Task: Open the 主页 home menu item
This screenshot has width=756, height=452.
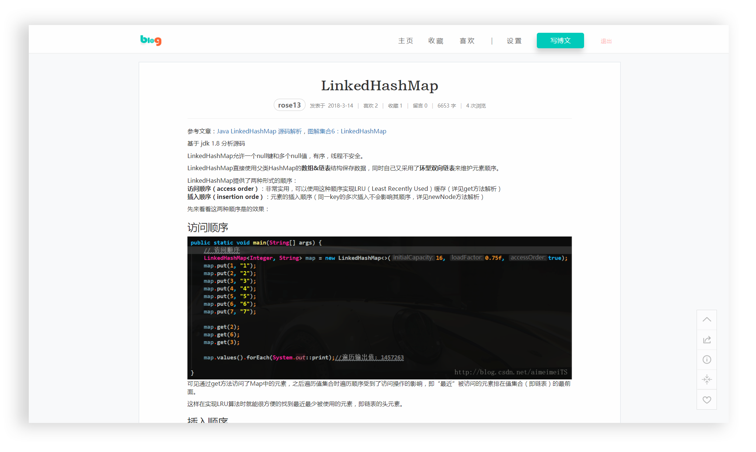Action: coord(405,41)
